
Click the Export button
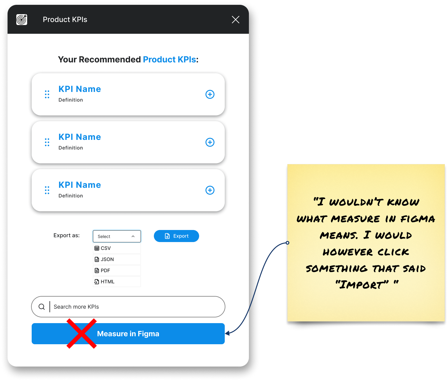point(176,236)
